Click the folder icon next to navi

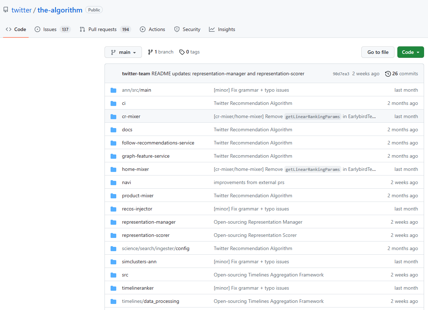(113, 183)
